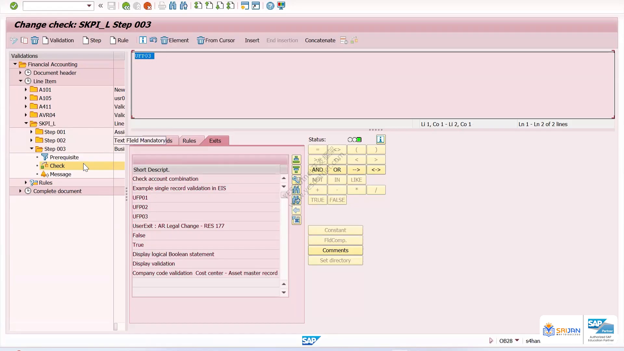Screen dimensions: 624x351
Task: Click the exits list scroll down arrow
Action: [284, 187]
